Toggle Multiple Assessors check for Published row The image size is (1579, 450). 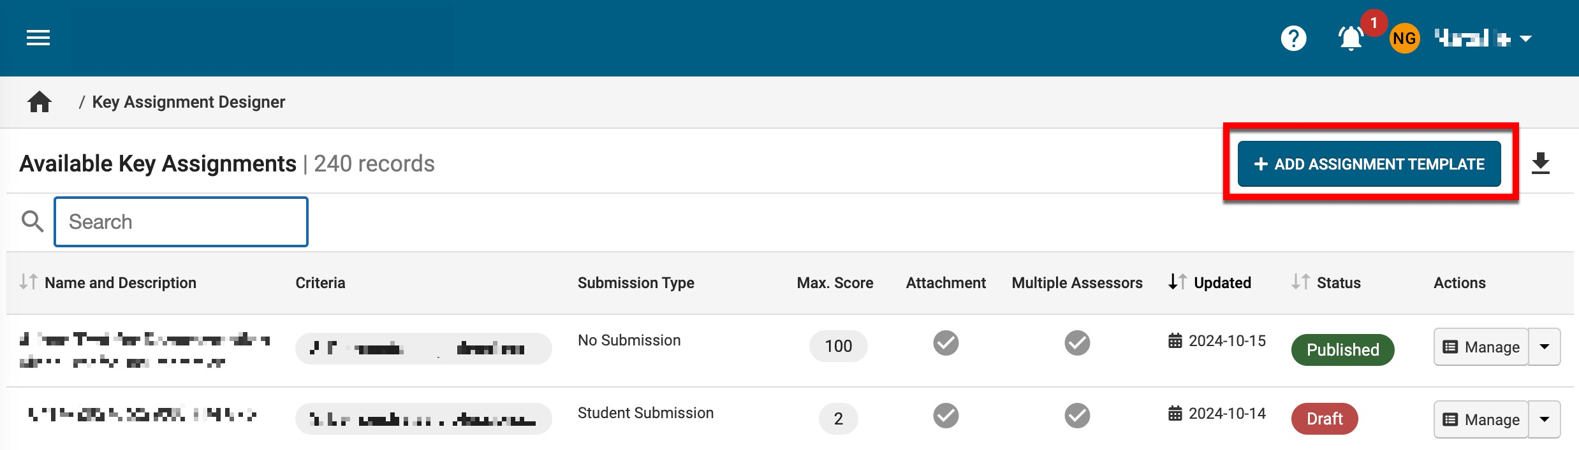point(1077,343)
